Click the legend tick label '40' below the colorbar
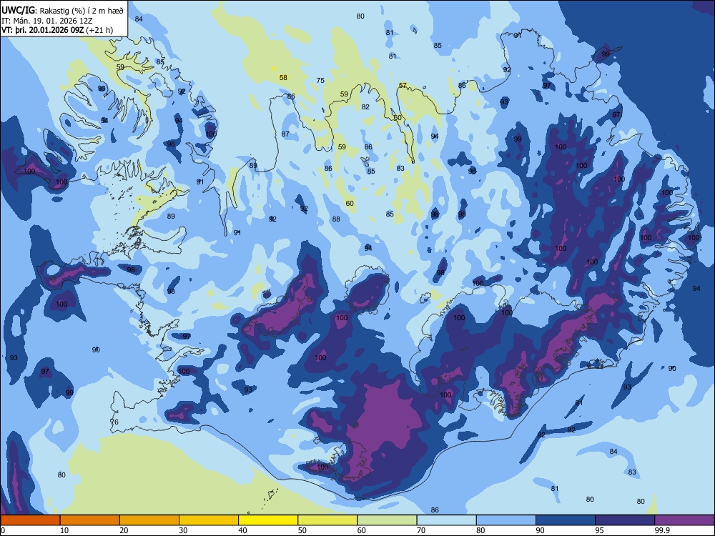Screen dimensions: 715x536 point(242,530)
